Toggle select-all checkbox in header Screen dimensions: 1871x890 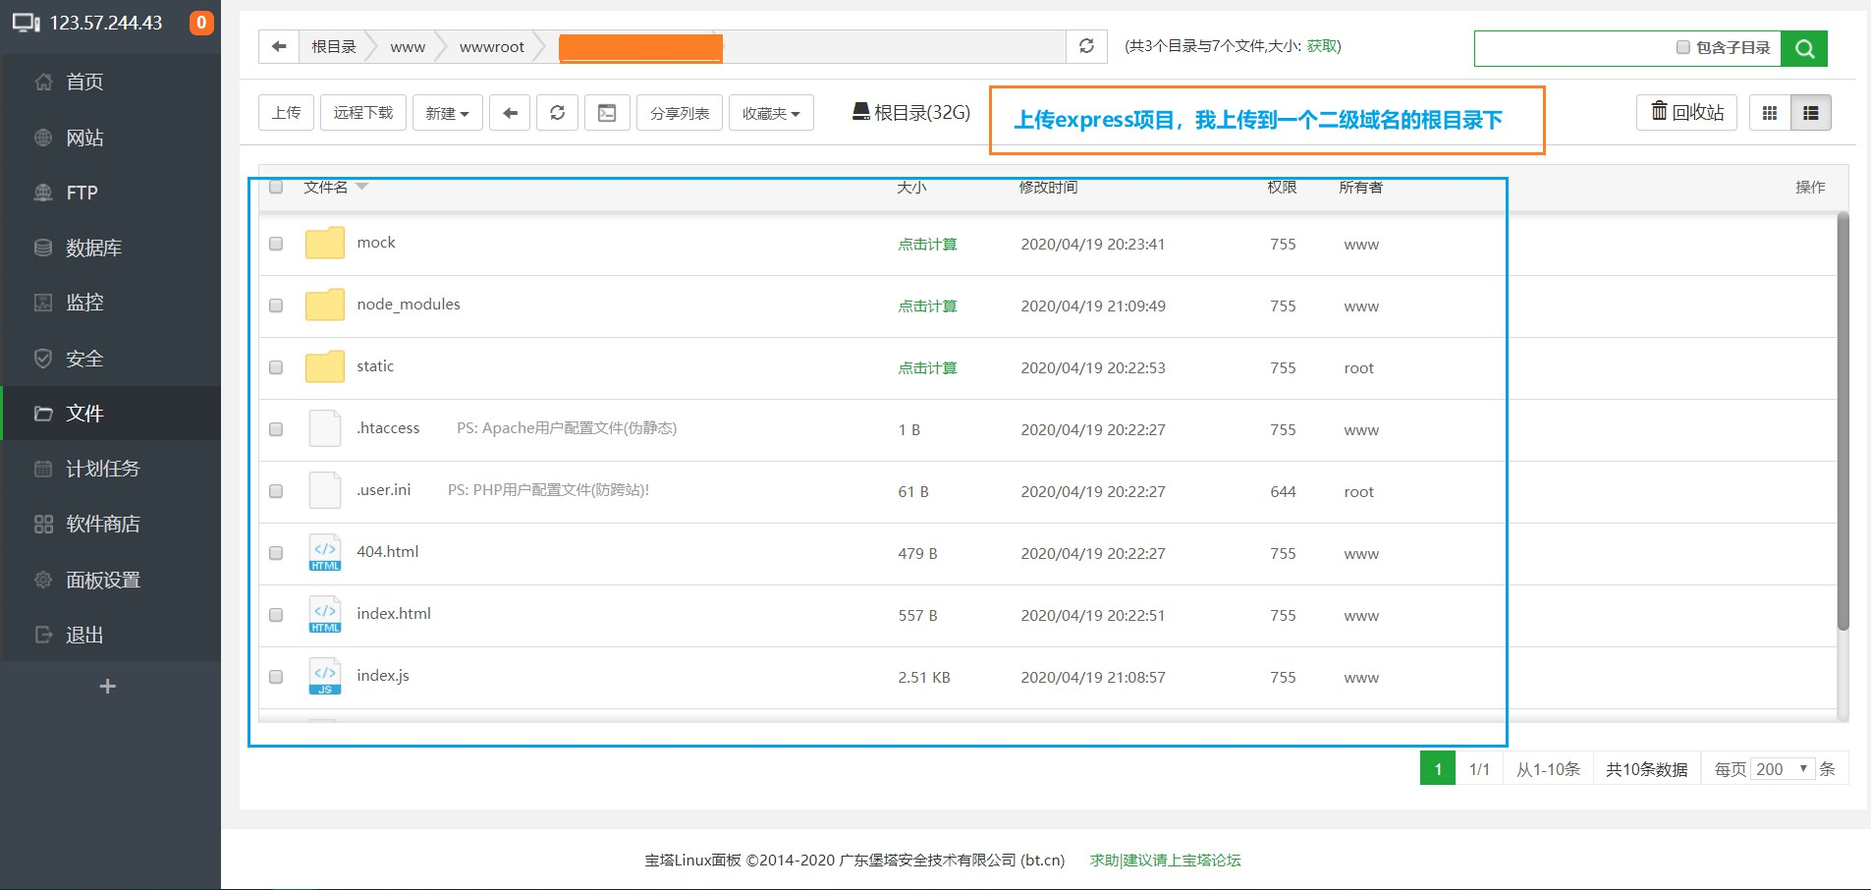[276, 187]
